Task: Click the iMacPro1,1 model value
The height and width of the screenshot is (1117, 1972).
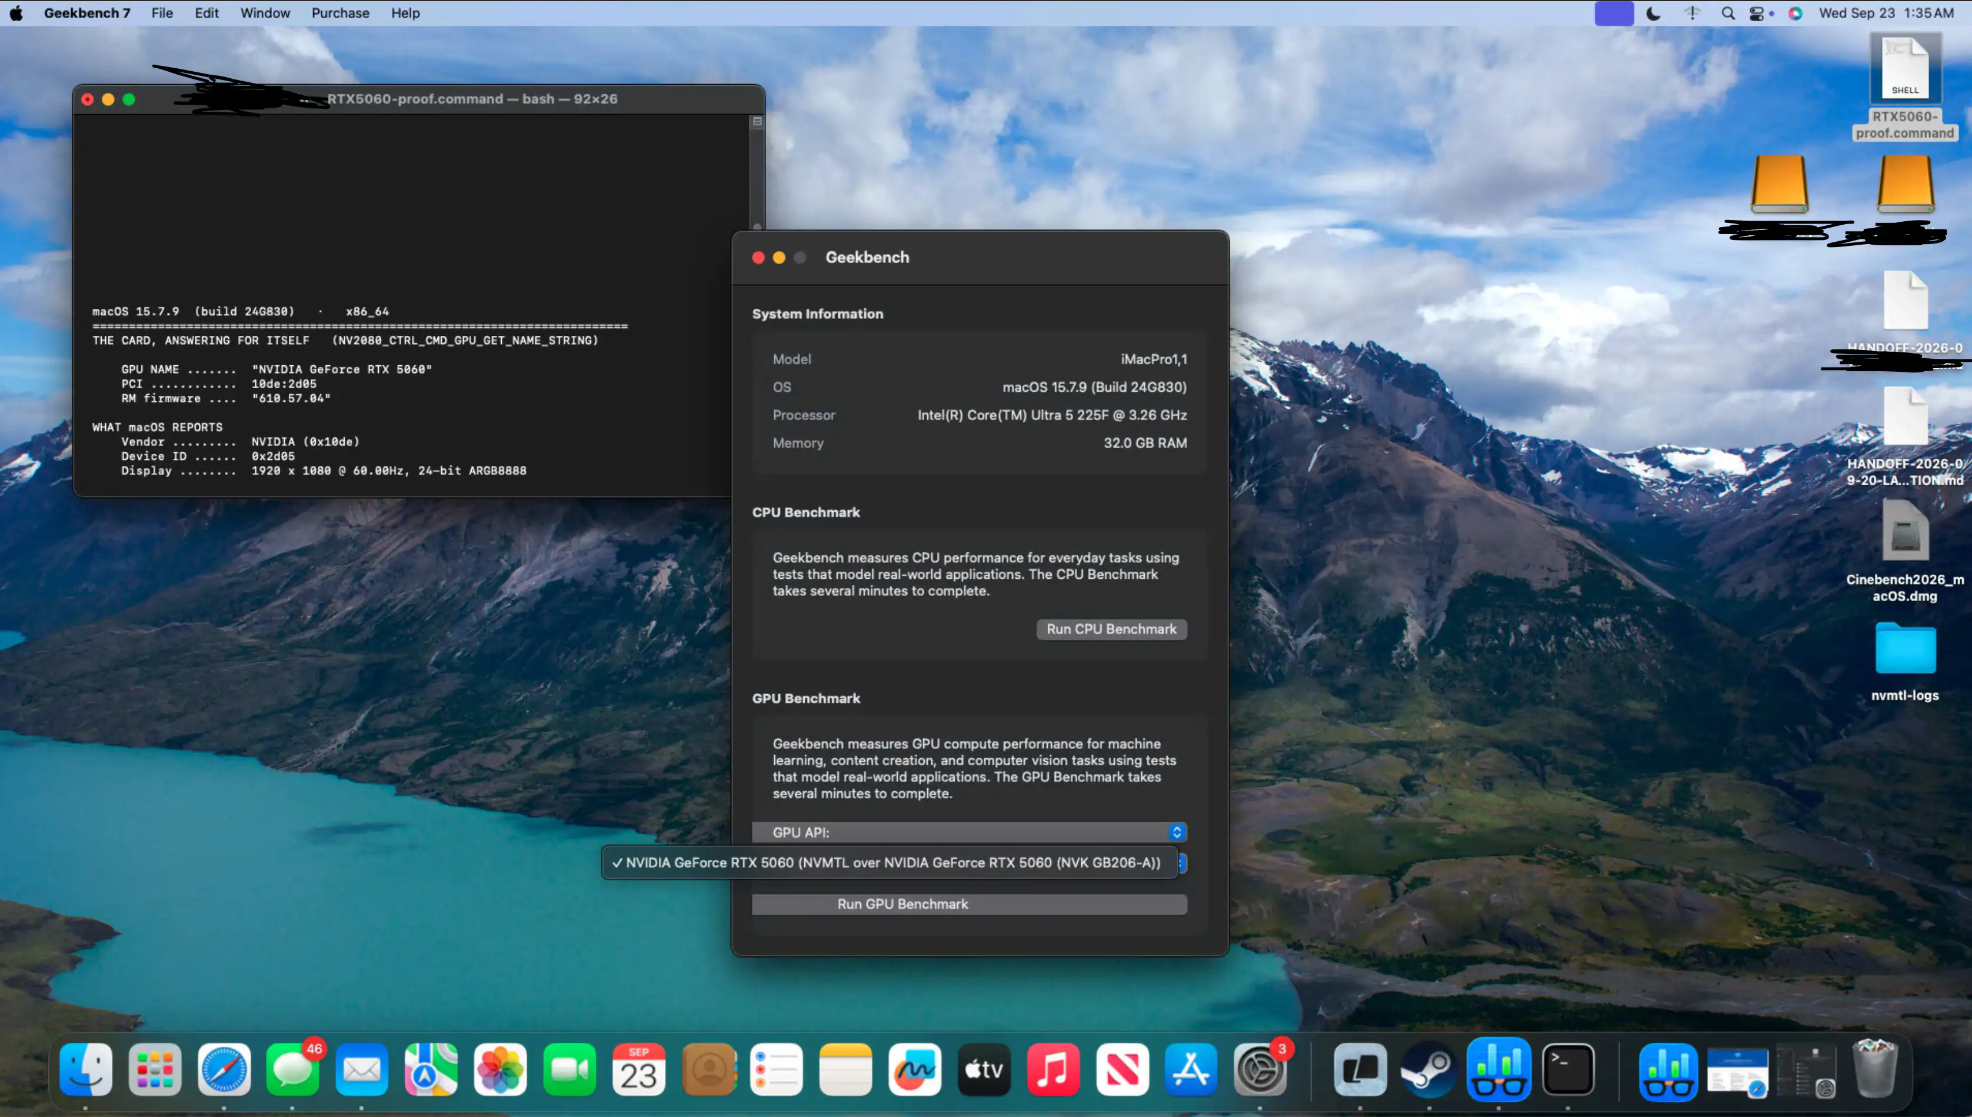Action: point(1153,359)
